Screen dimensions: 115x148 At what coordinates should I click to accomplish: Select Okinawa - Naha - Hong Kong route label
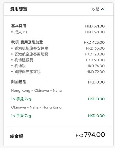coord(36,107)
